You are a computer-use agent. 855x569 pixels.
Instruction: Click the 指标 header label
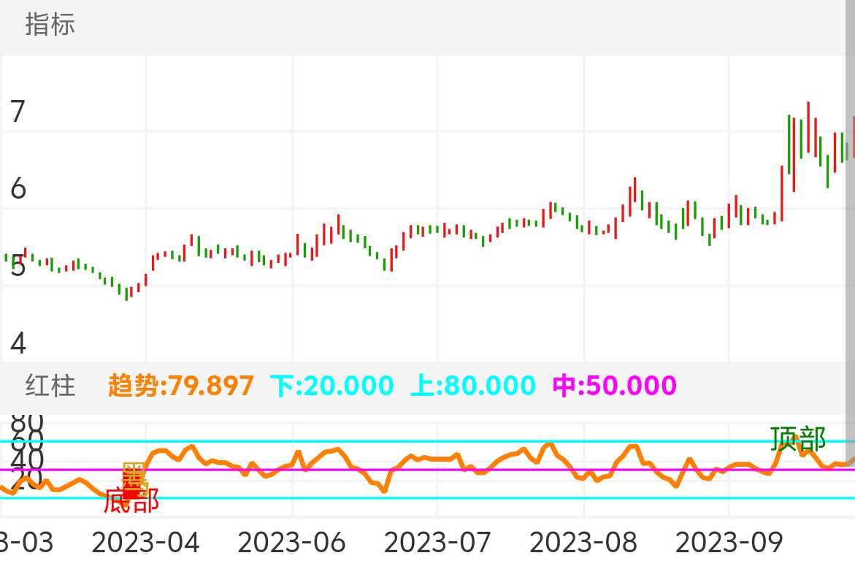pyautogui.click(x=50, y=25)
